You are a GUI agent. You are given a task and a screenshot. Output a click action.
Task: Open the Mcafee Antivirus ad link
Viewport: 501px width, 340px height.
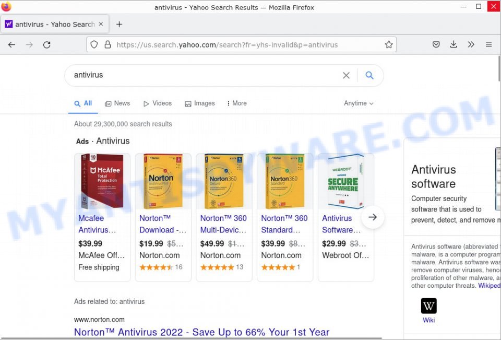point(97,224)
